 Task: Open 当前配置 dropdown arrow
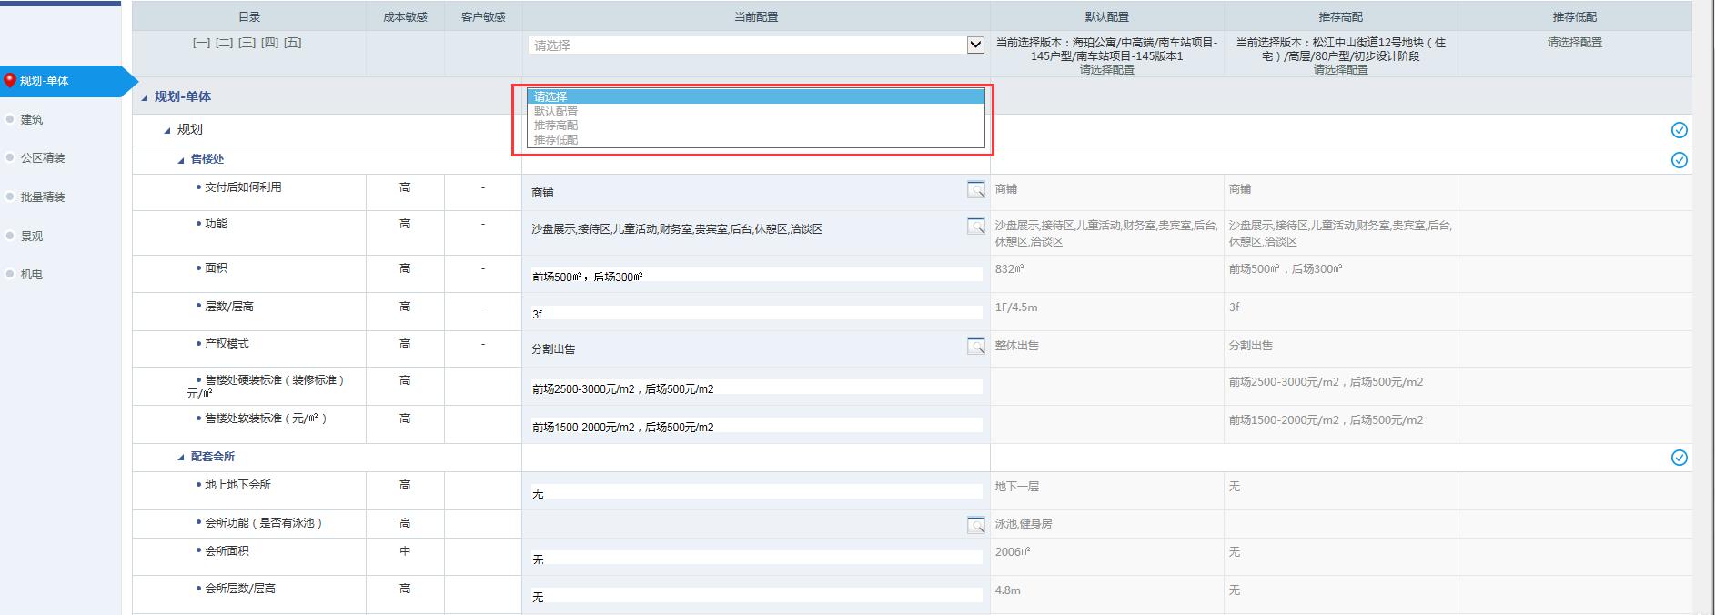(975, 45)
